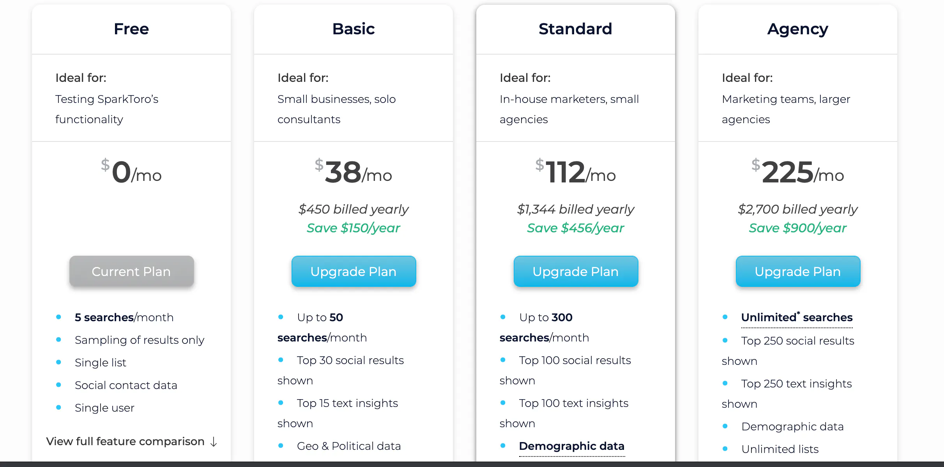Screen dimensions: 944x467
Task: Open the full feature comparison link
Action: [125, 441]
